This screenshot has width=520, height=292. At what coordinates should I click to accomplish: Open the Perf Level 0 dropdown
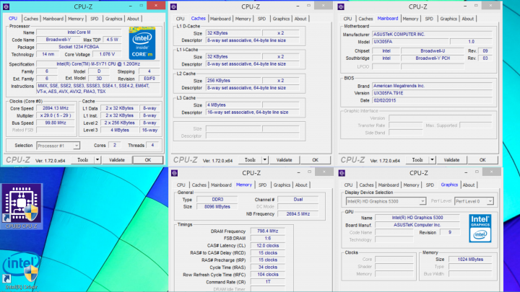pyautogui.click(x=490, y=201)
